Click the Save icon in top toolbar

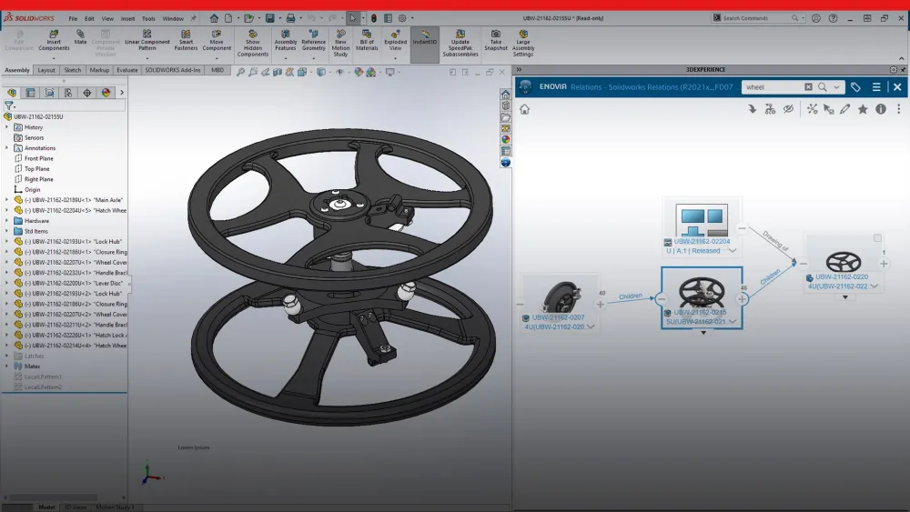(x=270, y=18)
